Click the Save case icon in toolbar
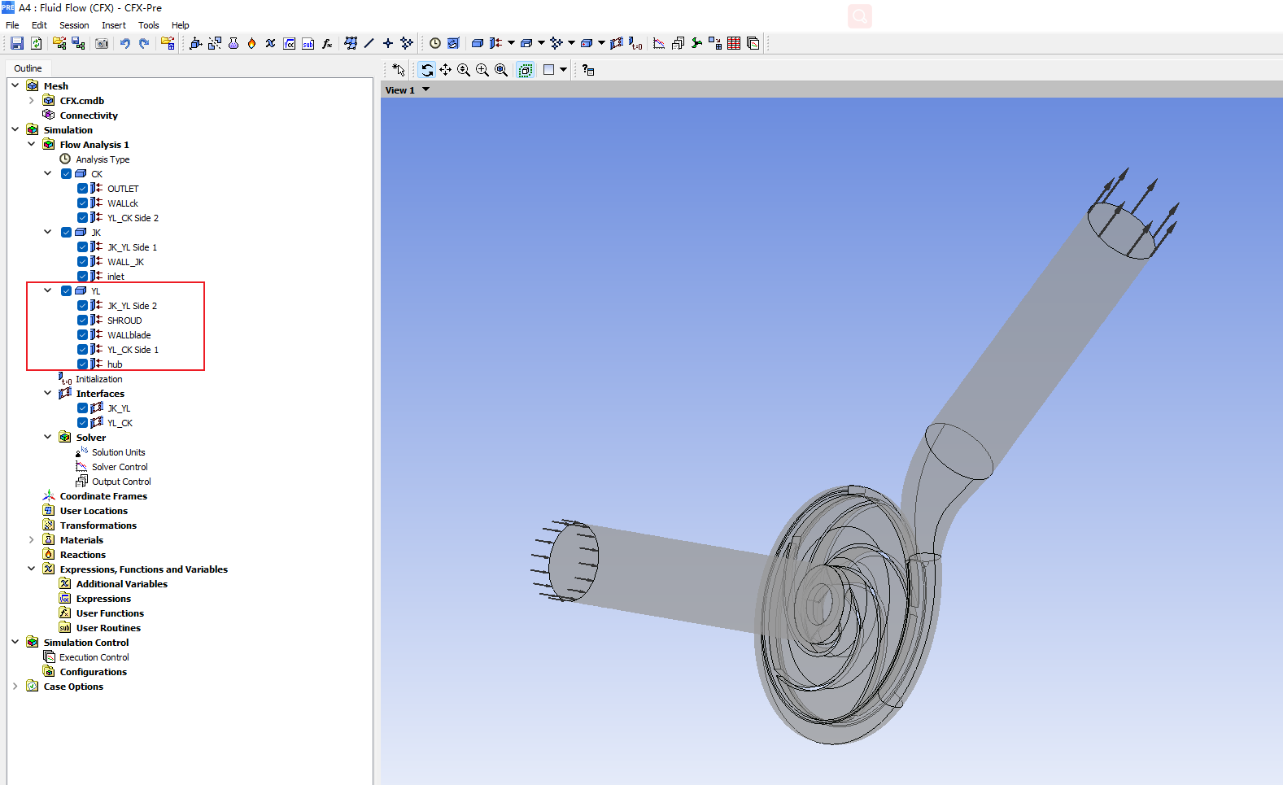Screen dimensions: 1283x785 pos(16,43)
